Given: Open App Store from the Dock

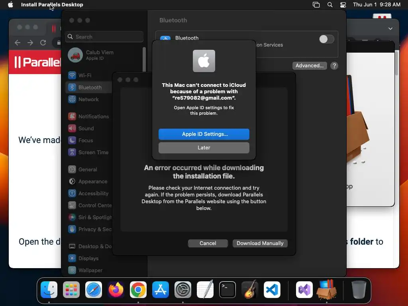Looking at the screenshot, I should pyautogui.click(x=161, y=290).
